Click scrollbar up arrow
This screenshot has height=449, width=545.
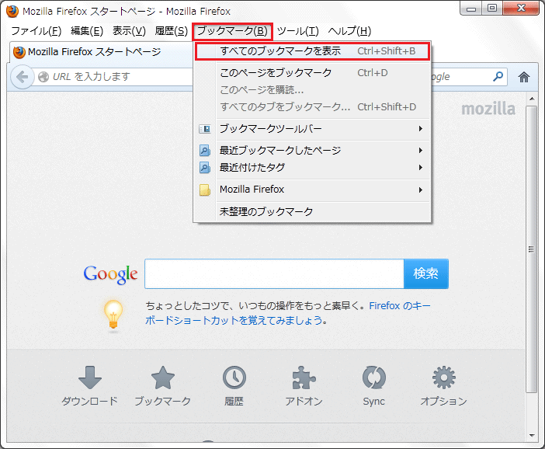pyautogui.click(x=532, y=99)
